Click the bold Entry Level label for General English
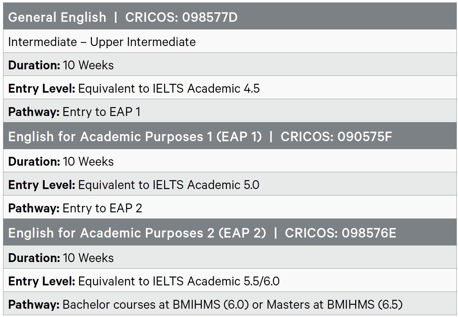Image resolution: width=458 pixels, height=317 pixels. [42, 89]
